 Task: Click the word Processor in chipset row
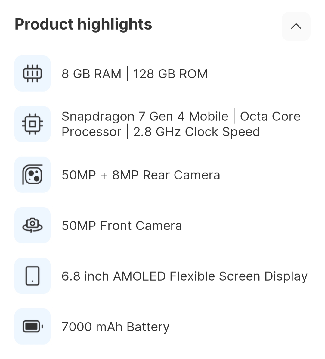91,132
